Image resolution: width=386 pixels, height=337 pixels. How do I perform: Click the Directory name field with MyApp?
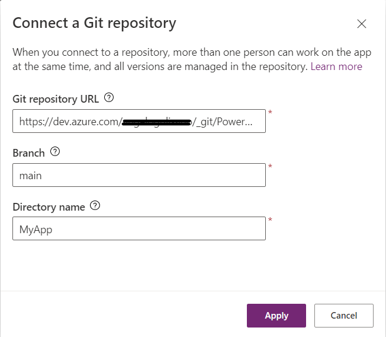(x=139, y=228)
